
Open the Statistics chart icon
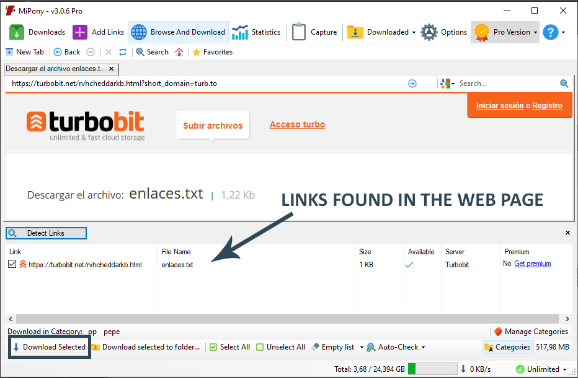240,32
